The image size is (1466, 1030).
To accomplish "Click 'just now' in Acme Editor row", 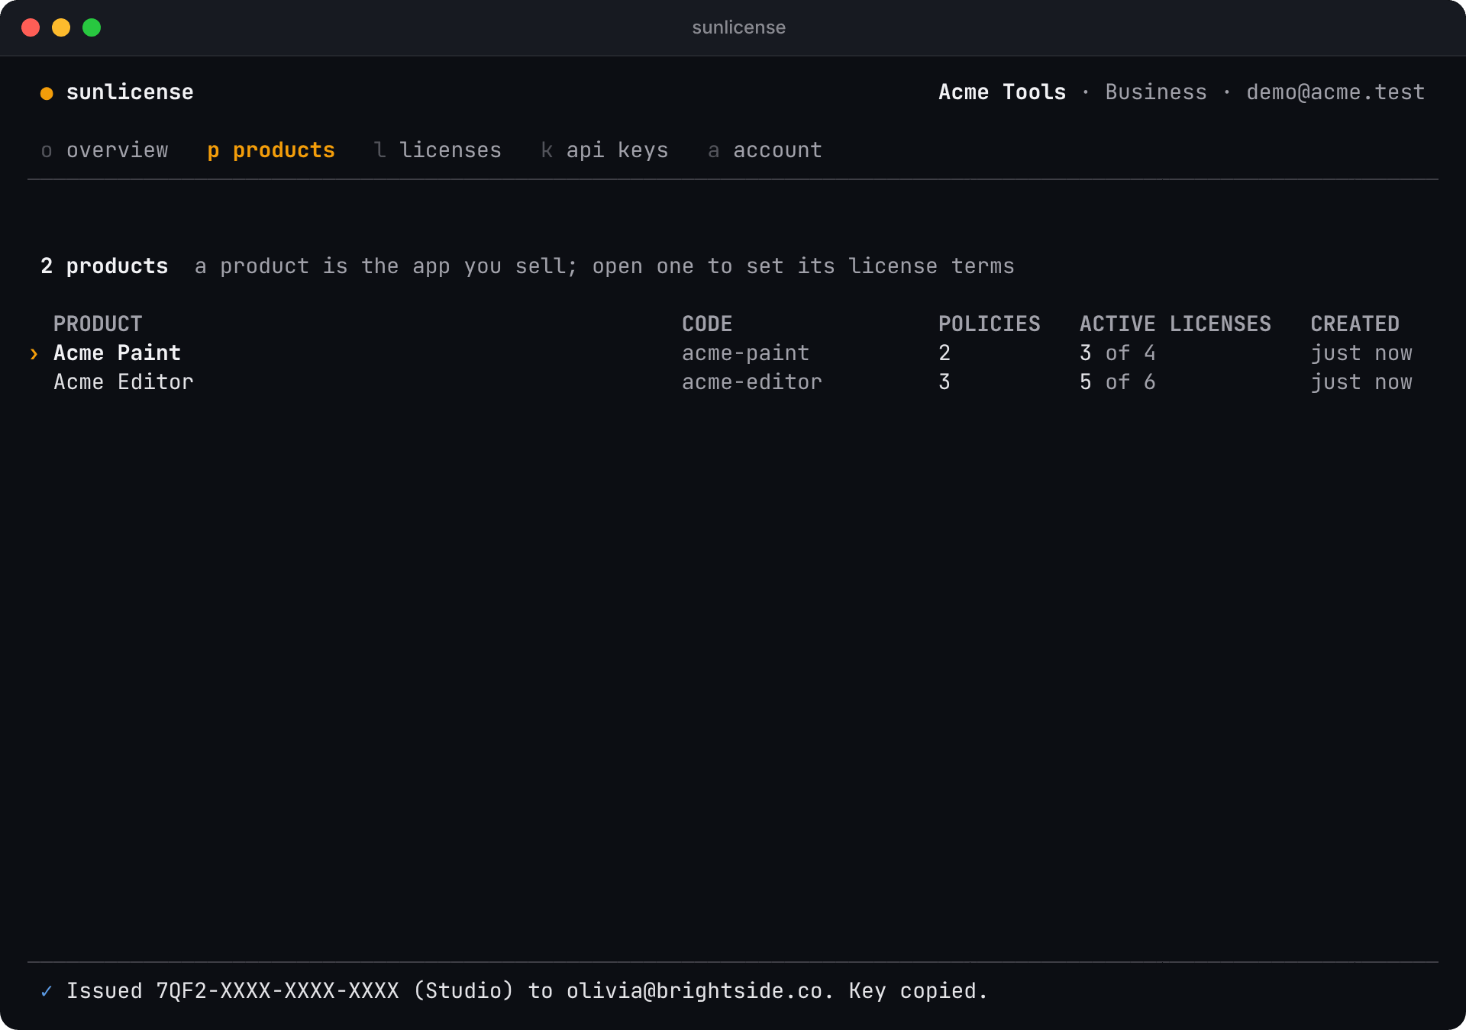I will (x=1361, y=382).
